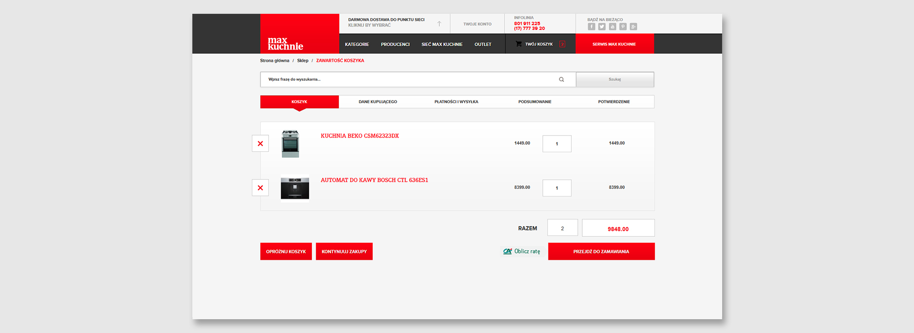Click the Beko cooker thumbnail
This screenshot has height=333, width=914.
tap(290, 144)
